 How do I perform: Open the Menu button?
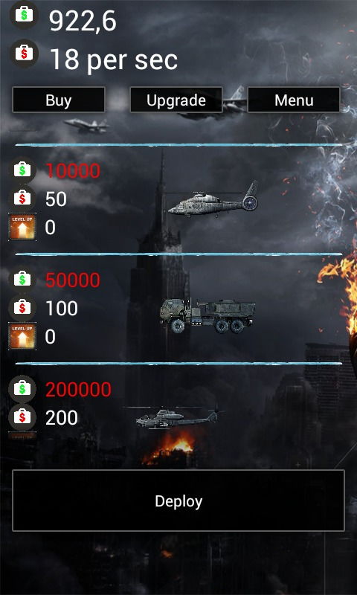[x=294, y=100]
